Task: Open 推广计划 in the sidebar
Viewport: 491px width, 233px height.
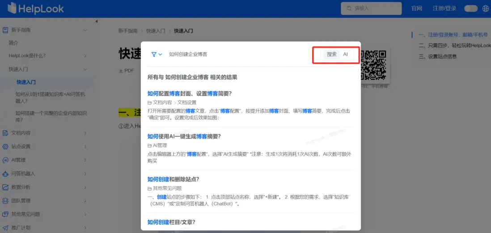Action: coord(21,228)
